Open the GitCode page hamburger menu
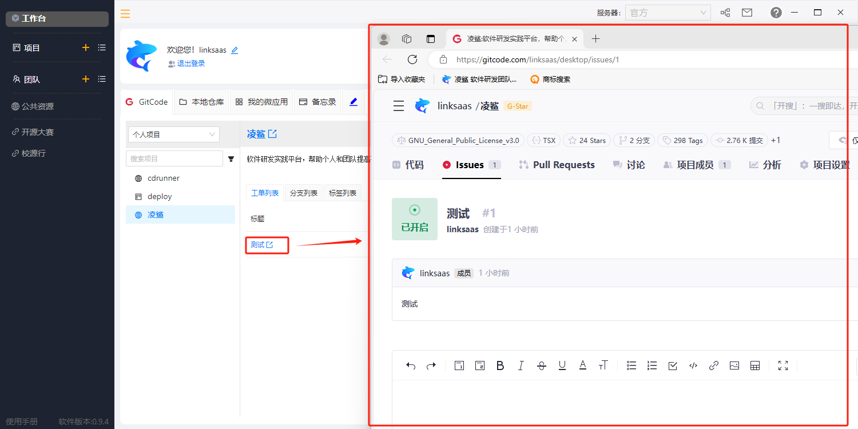This screenshot has width=858, height=429. click(x=399, y=106)
